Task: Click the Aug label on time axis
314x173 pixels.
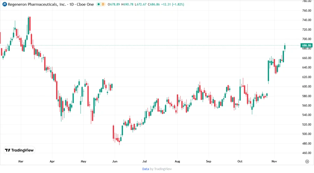Action: (x=178, y=161)
